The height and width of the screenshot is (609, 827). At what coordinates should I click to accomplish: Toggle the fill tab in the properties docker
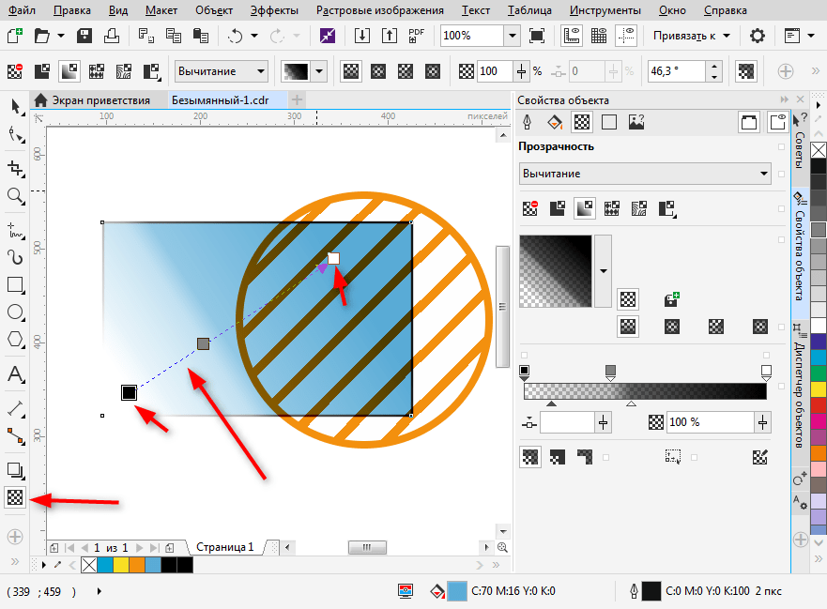click(x=554, y=122)
